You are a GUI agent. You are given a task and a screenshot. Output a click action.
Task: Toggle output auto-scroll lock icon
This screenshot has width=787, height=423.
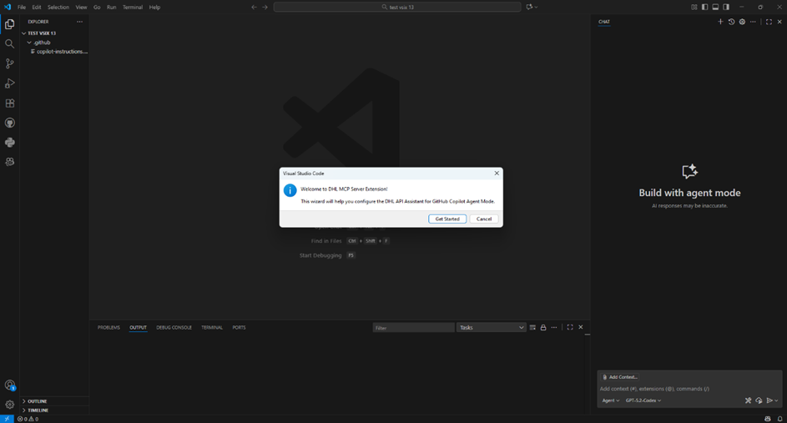tap(543, 328)
